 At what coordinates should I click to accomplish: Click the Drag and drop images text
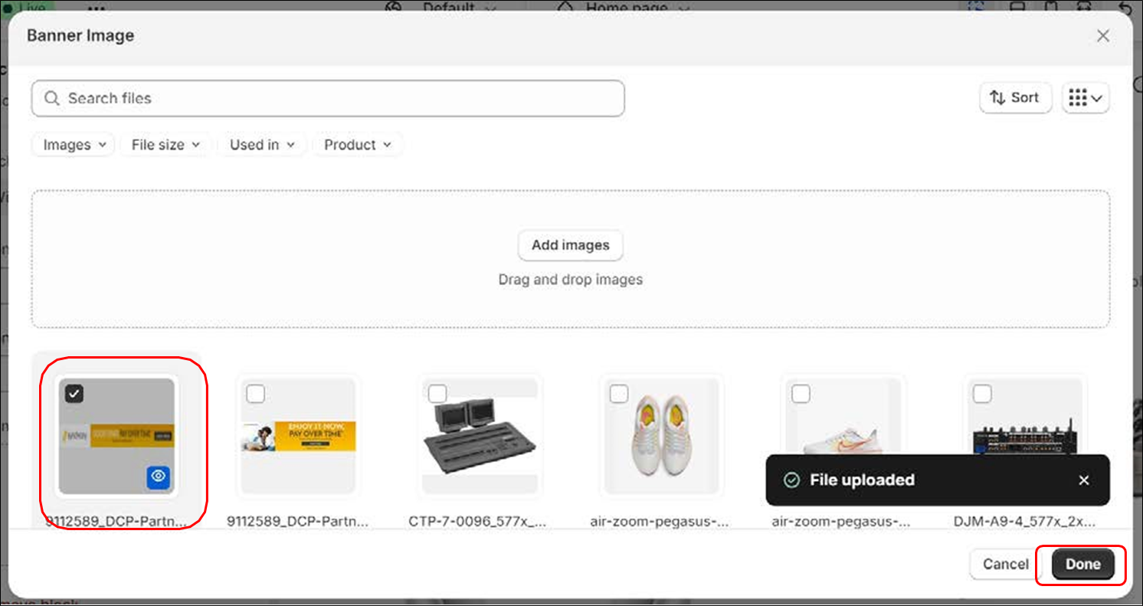(571, 280)
